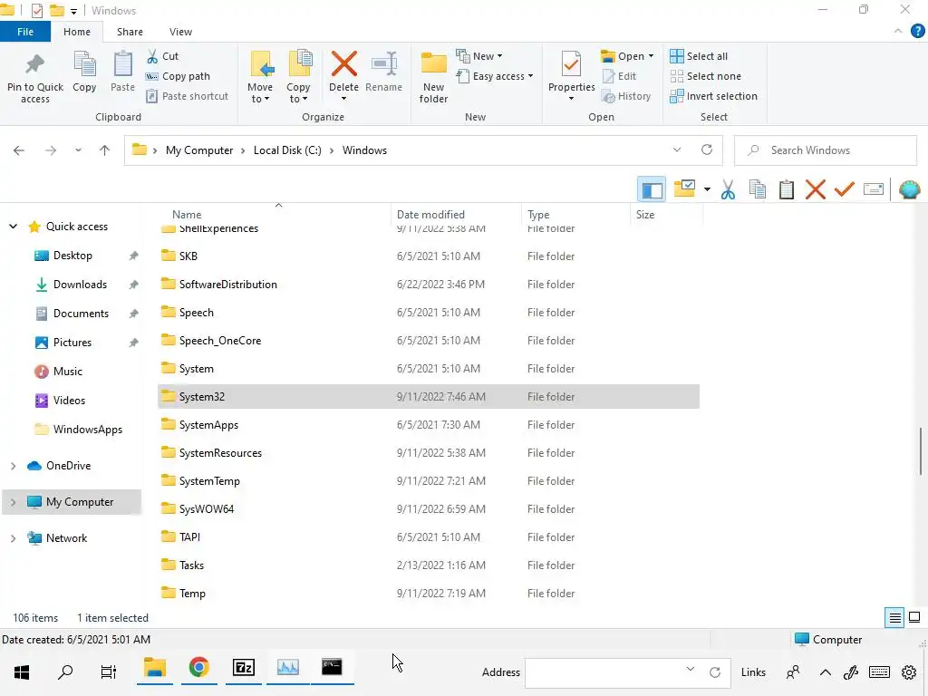Open the File menu tab

coord(25,32)
